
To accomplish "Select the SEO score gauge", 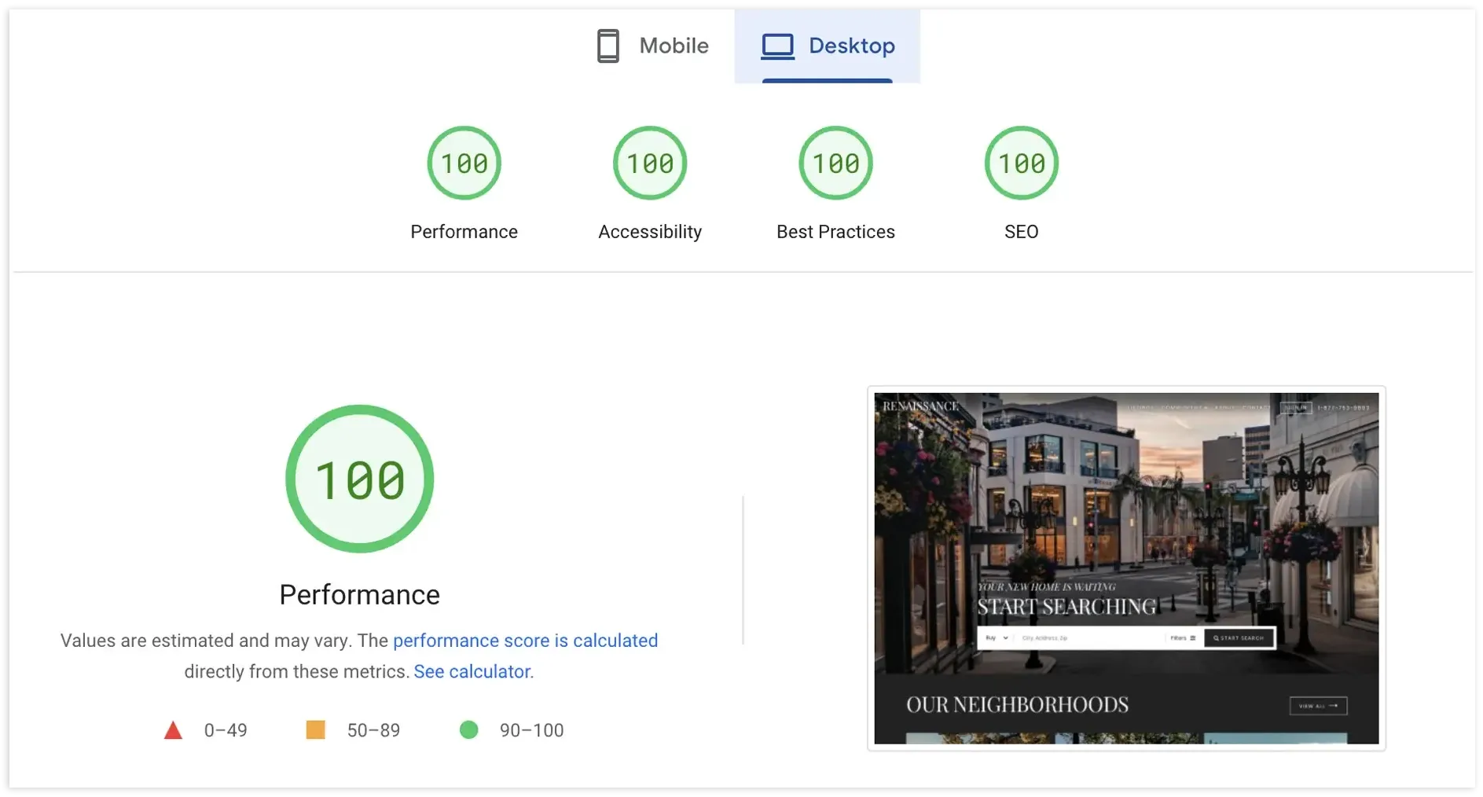I will point(1021,163).
